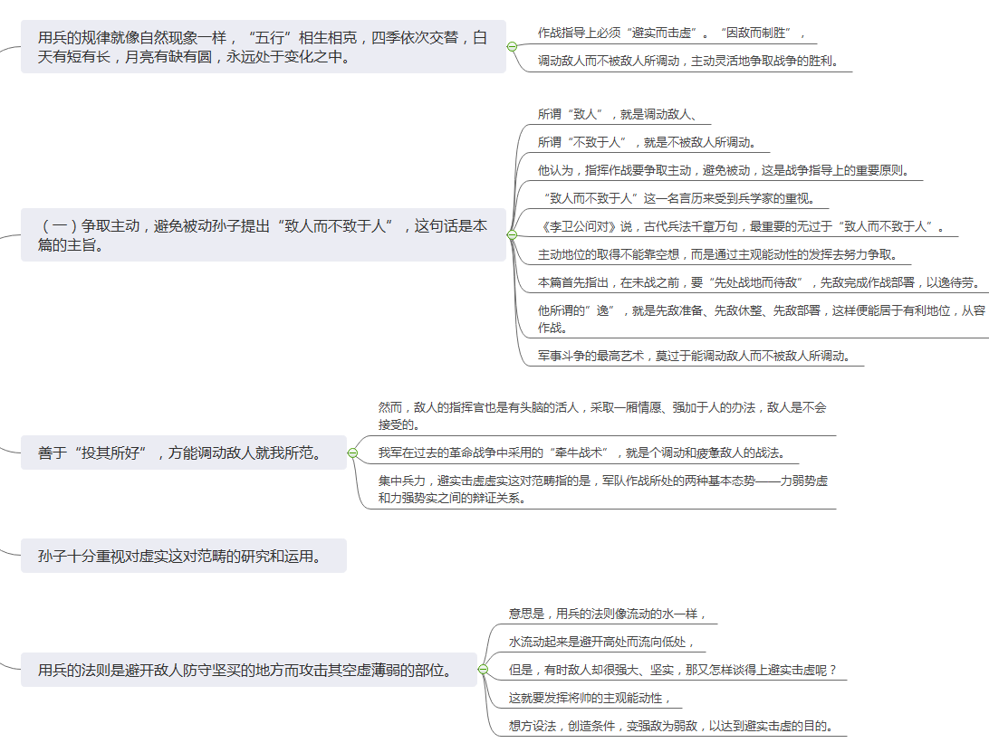
Task: Select subtopic "致人而不致于人"这一名言历来受到兵学家的重视
Action: 678,198
